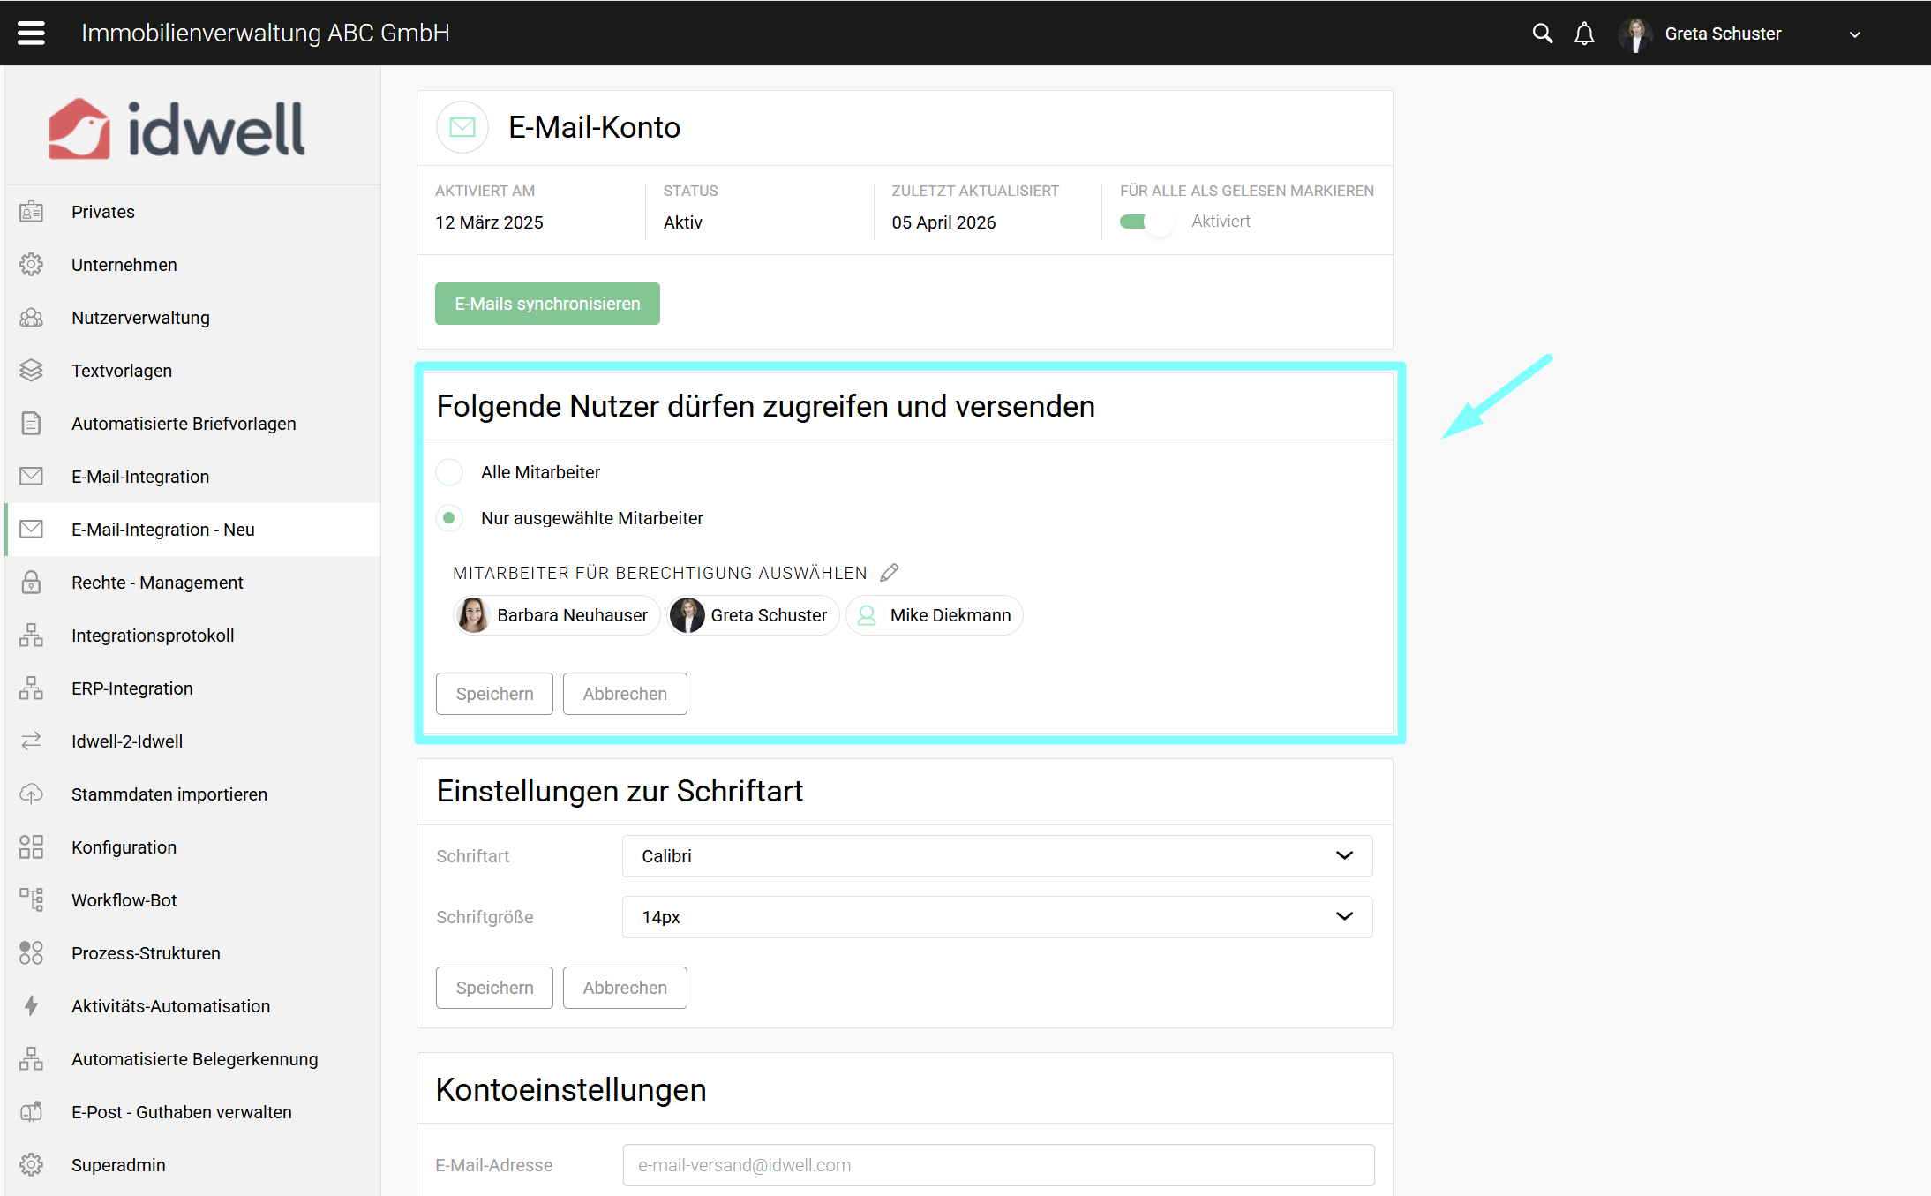Click Abbrechen in the Nutzer access section

(x=624, y=694)
